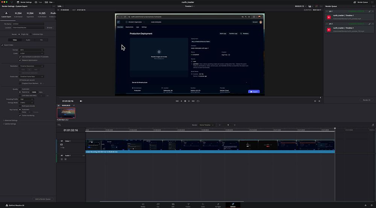
Task: Go to first frame in viewer
Action: click(x=177, y=101)
